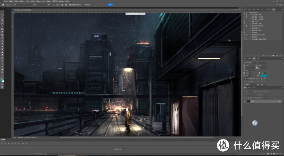Click the teal text color swatch

tap(264, 76)
